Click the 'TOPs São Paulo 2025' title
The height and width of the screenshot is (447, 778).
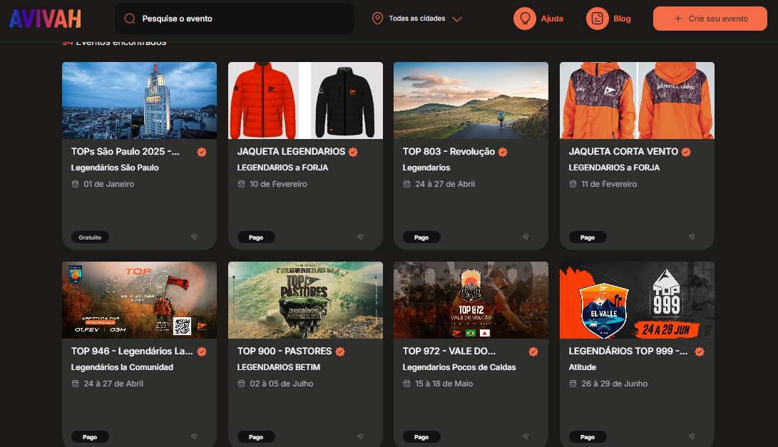point(125,151)
